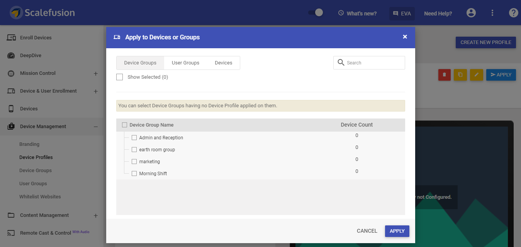Click the DeepDive gauge icon
521x247 pixels.
point(11,56)
